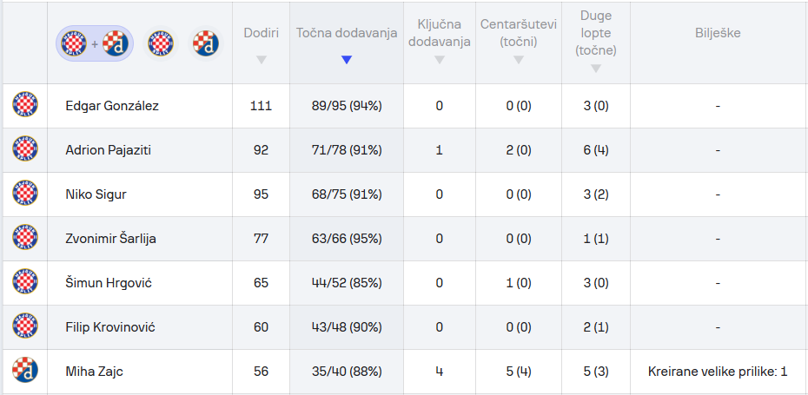The height and width of the screenshot is (395, 808).
Task: Sort by Centaršutevi (točni) arrow
Action: click(519, 60)
